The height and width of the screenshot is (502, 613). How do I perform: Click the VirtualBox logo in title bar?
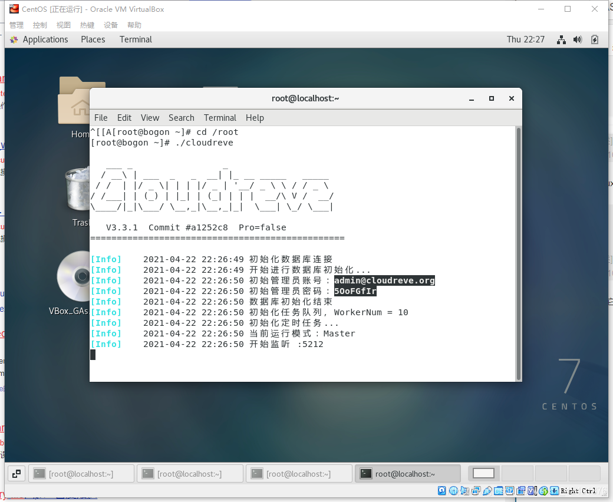click(14, 9)
